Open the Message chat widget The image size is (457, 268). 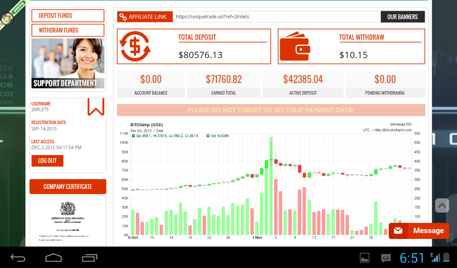419,231
